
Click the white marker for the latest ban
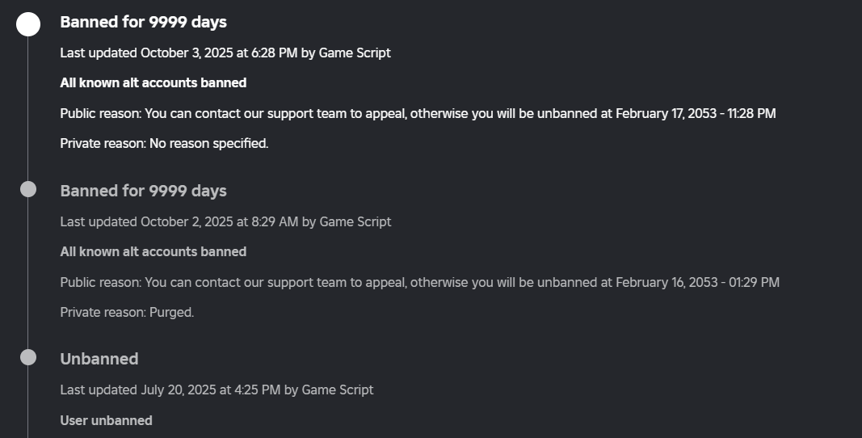(28, 24)
